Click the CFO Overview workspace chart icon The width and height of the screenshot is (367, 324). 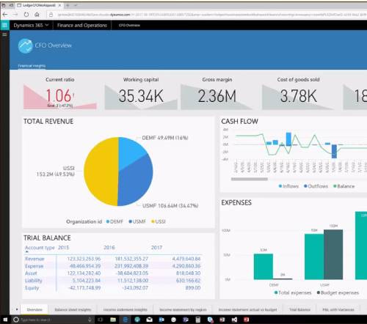(x=25, y=45)
